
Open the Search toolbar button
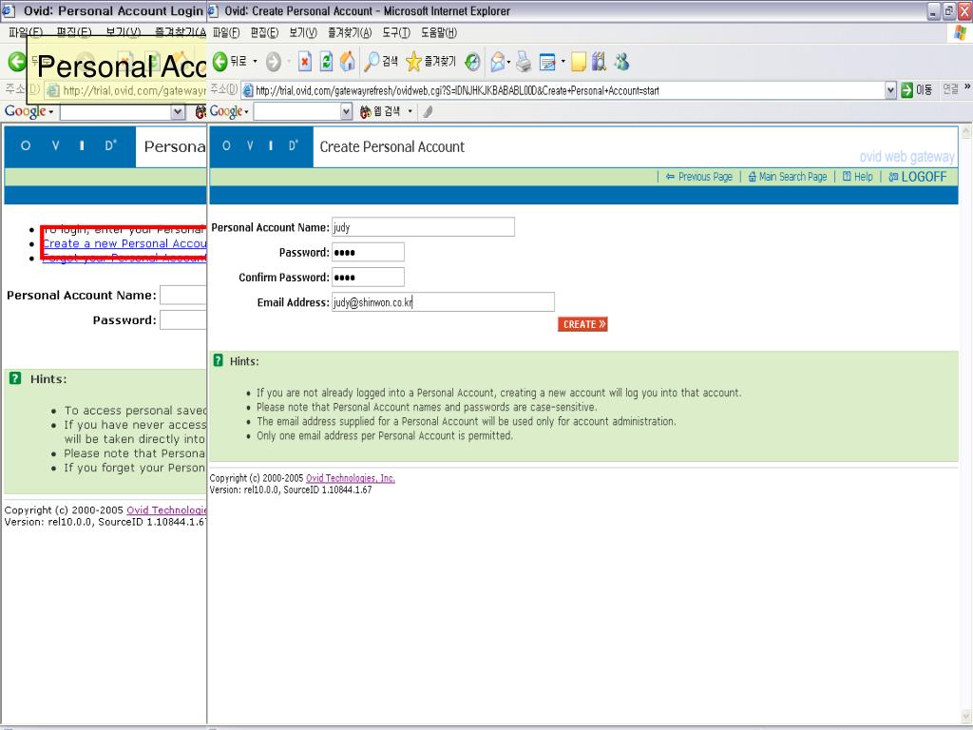click(x=381, y=62)
